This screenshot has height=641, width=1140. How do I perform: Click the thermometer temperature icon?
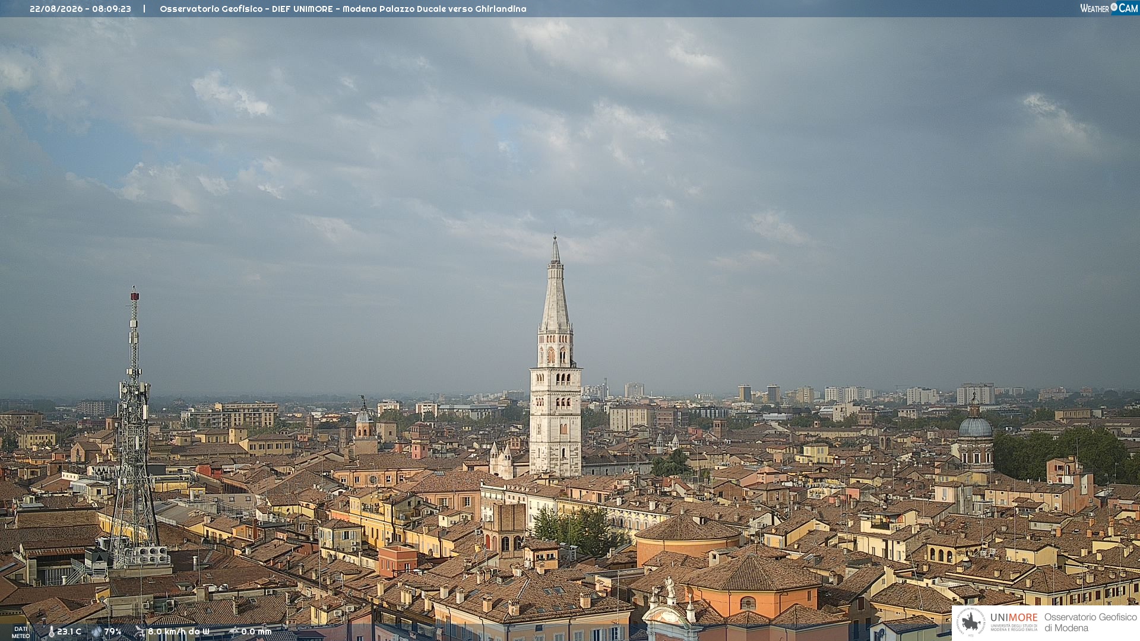[51, 632]
